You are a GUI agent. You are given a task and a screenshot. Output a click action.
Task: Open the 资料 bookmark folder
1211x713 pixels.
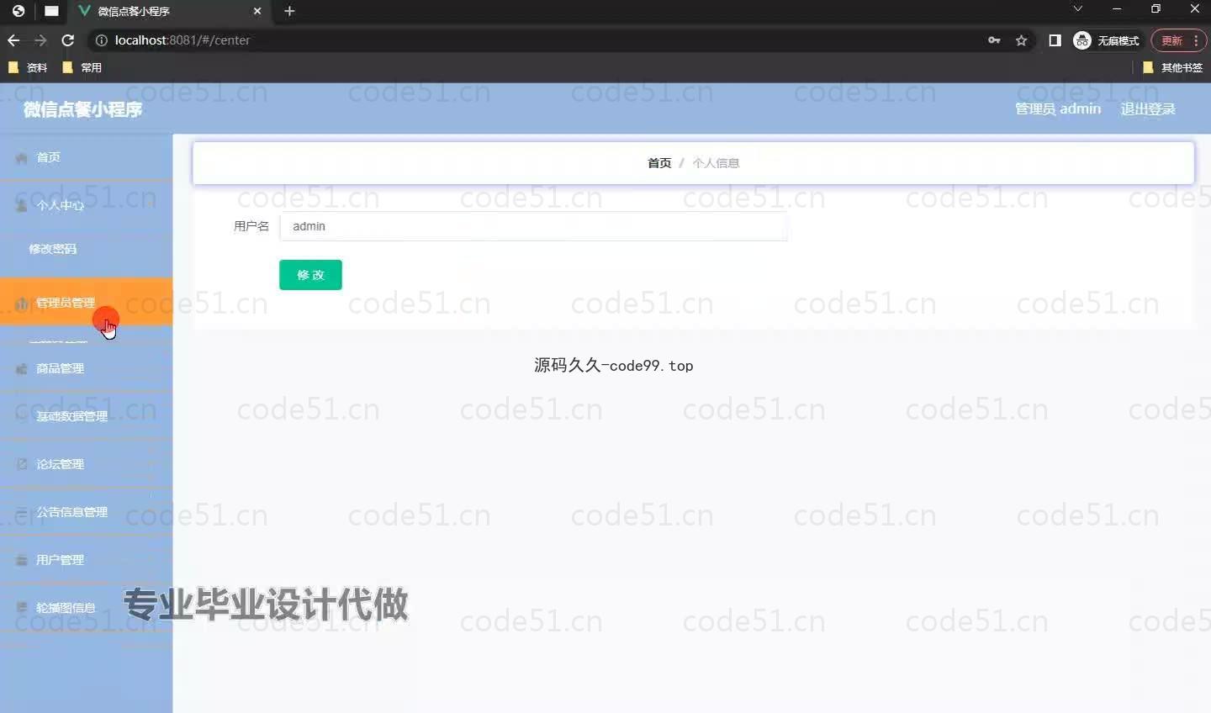pyautogui.click(x=27, y=67)
